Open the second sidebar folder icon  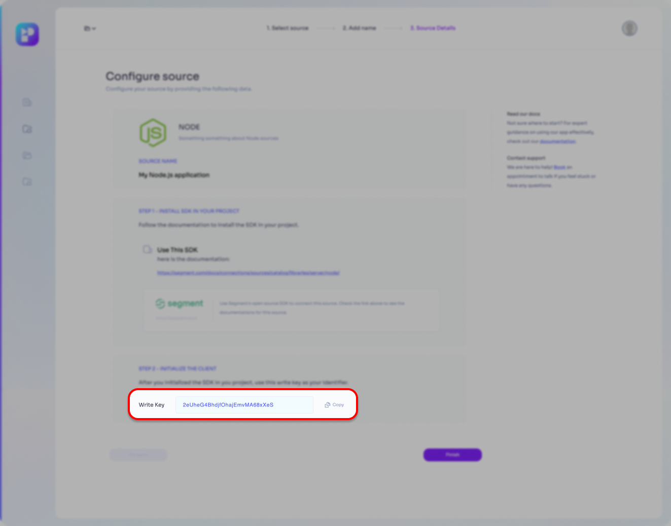pos(27,129)
